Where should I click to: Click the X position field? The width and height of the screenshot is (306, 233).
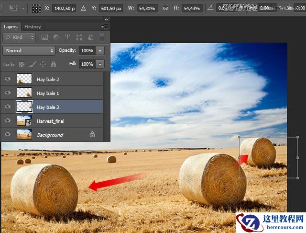click(x=64, y=9)
